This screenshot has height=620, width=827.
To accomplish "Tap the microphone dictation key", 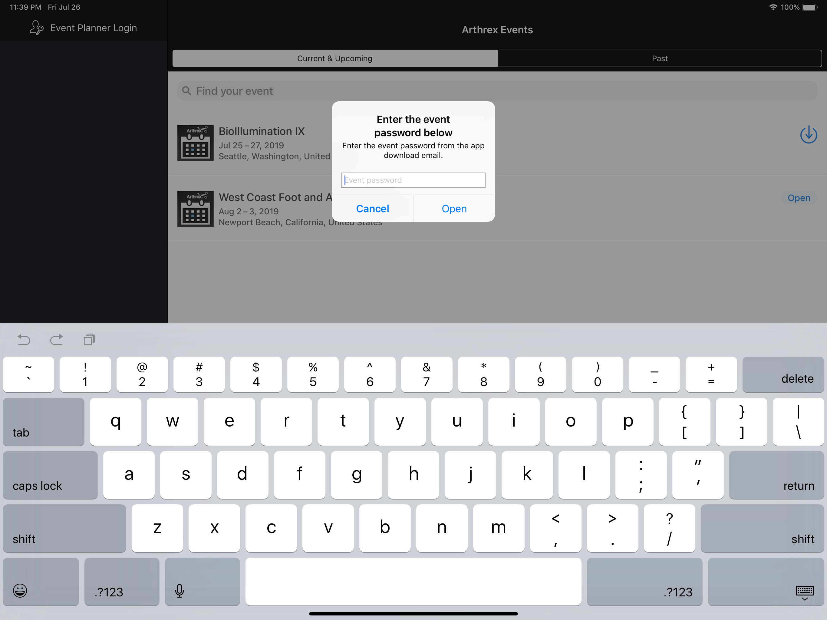I will [x=180, y=590].
